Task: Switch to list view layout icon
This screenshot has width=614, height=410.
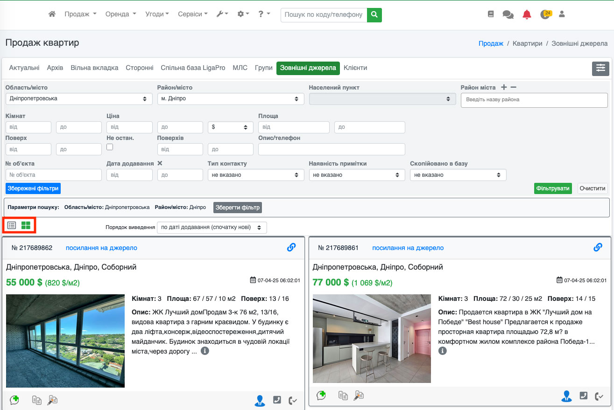Action: pos(12,225)
